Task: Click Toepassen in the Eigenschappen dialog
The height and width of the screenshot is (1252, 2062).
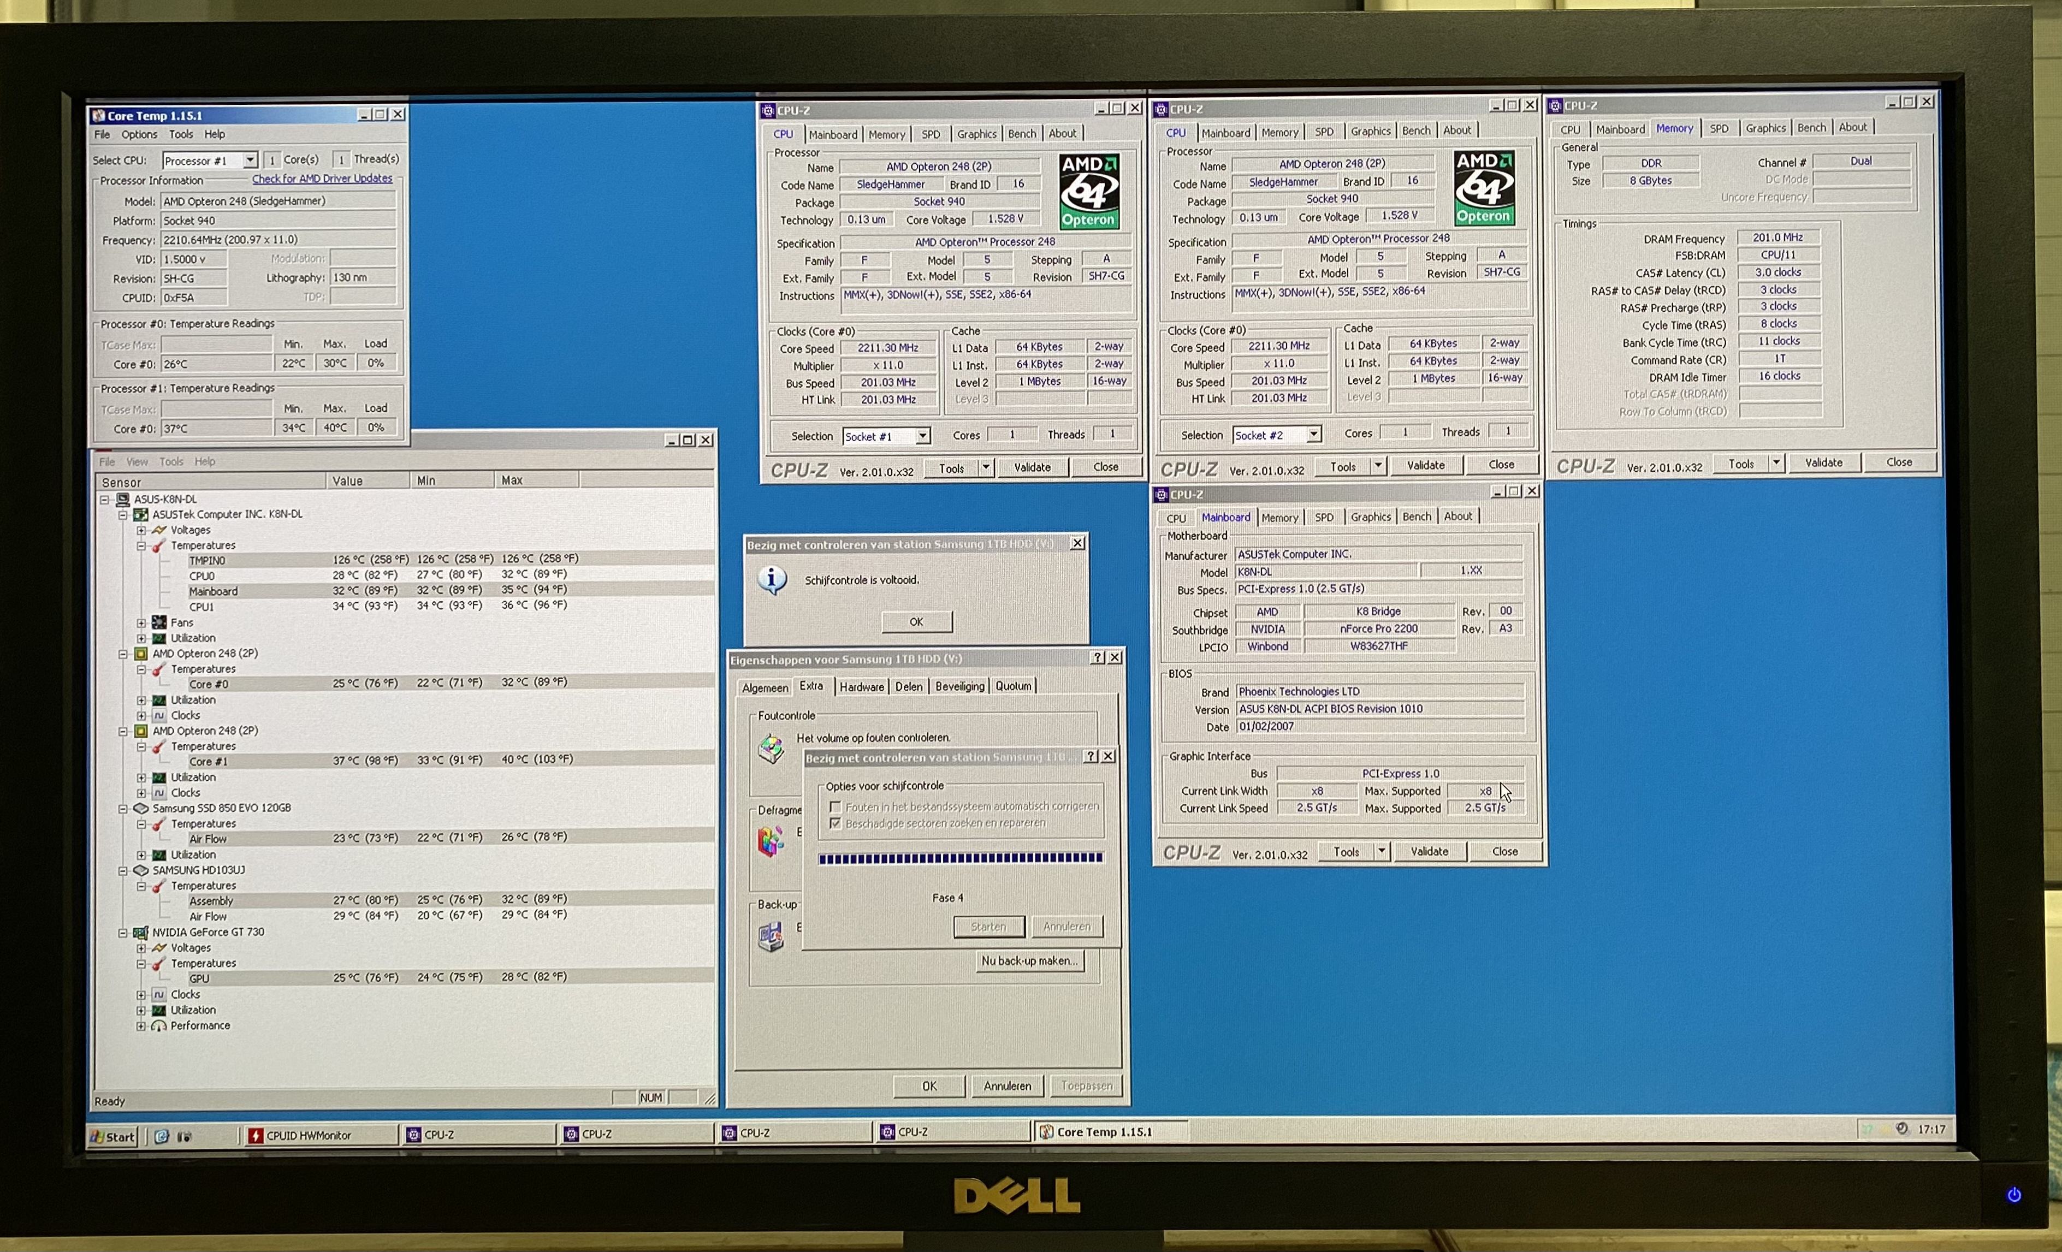Action: point(1086,1085)
